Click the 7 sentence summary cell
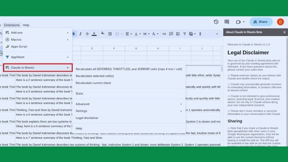 click(x=59, y=138)
